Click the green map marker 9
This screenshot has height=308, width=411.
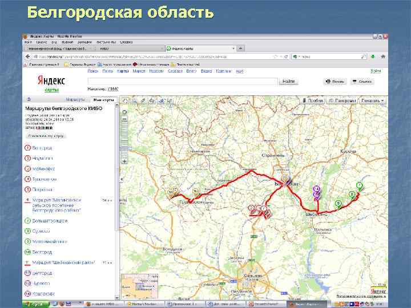[x=339, y=204]
